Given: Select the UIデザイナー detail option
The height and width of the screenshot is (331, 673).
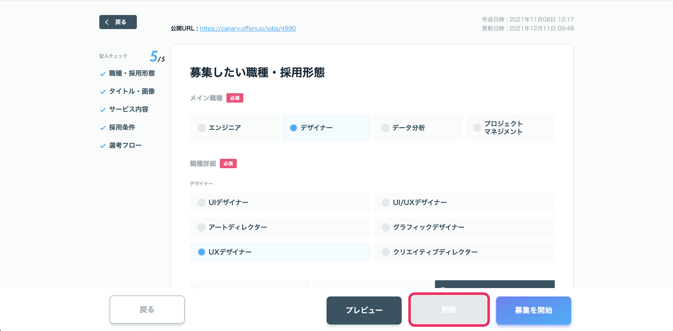Looking at the screenshot, I should [280, 202].
